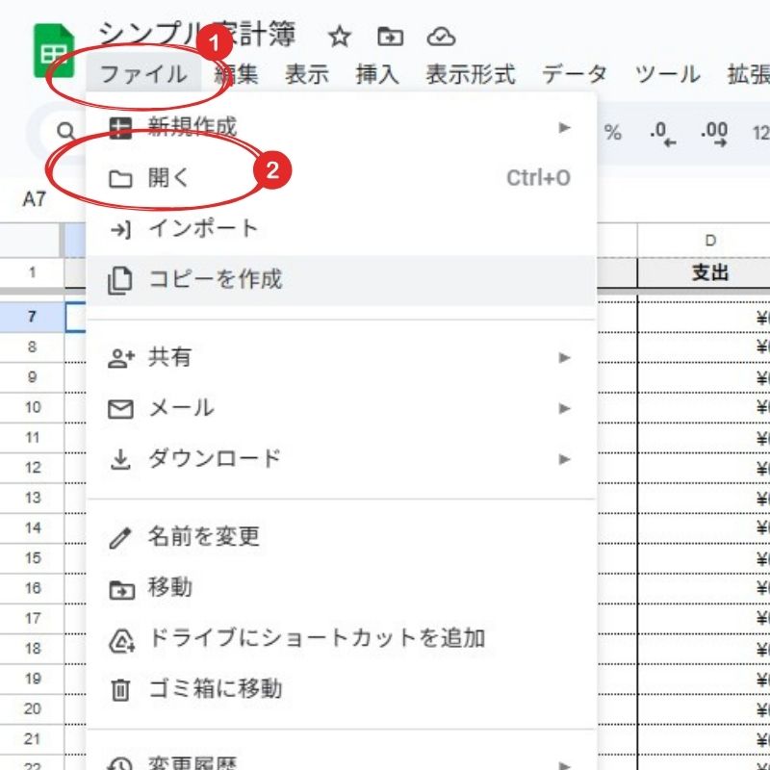Viewport: 770px width, 770px height.
Task: Choose ダウンロード from the menu
Action: pos(341,459)
